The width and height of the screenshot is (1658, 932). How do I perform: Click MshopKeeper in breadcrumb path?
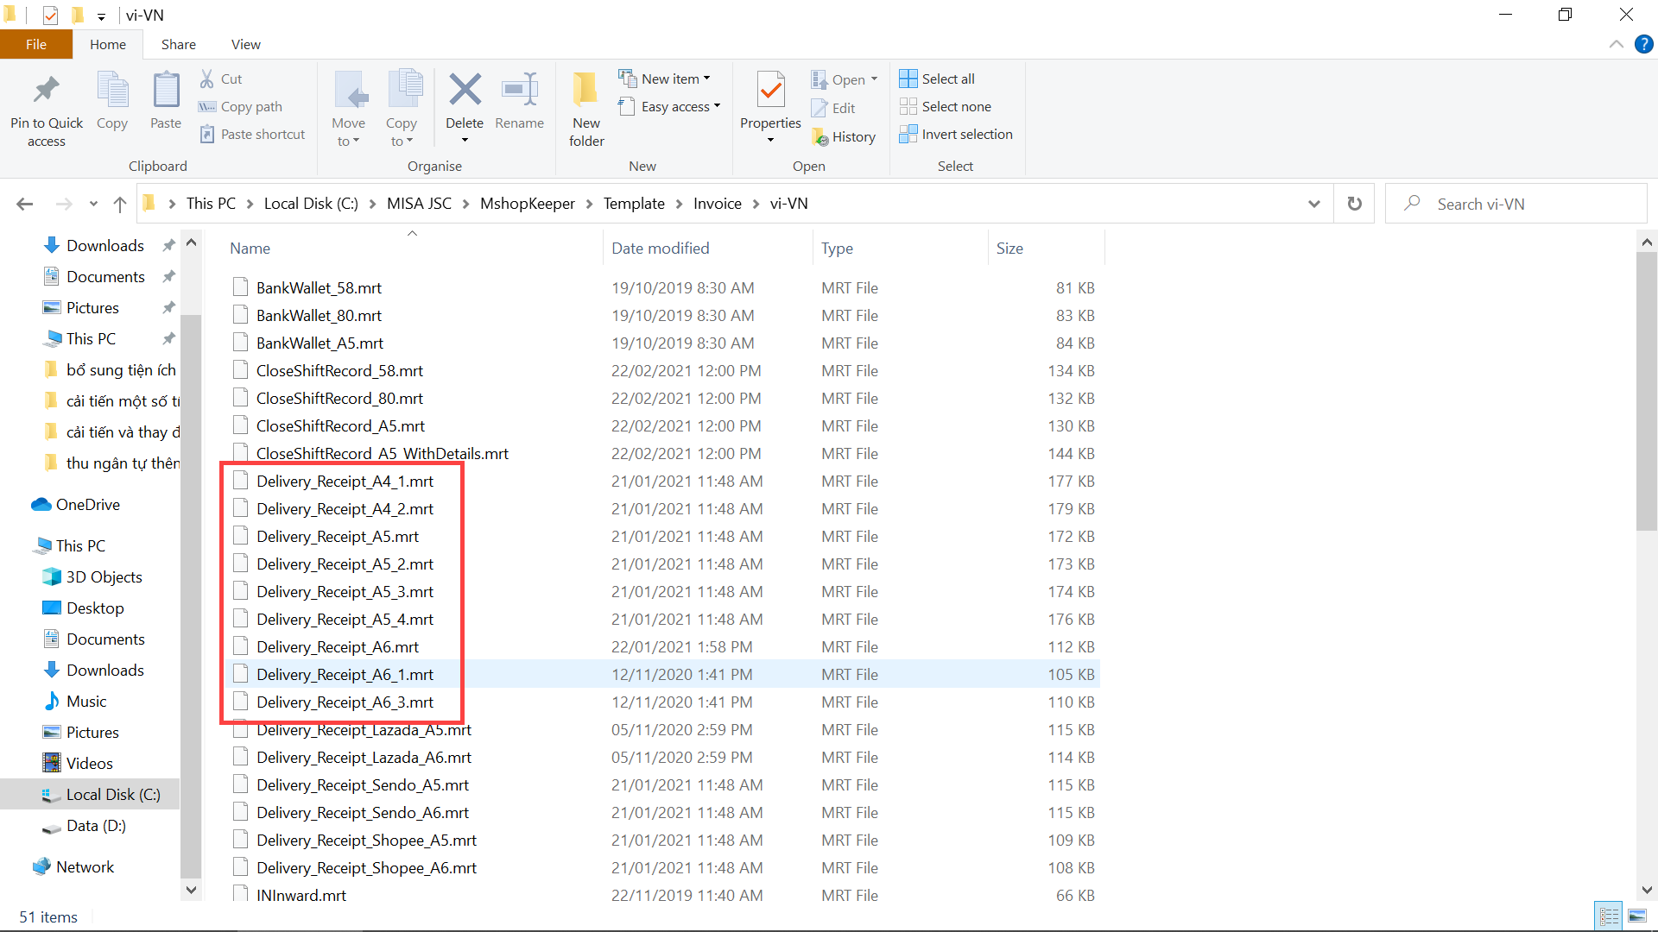(x=527, y=204)
